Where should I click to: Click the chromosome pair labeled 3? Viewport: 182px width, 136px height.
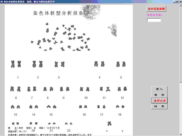[x=59, y=64]
